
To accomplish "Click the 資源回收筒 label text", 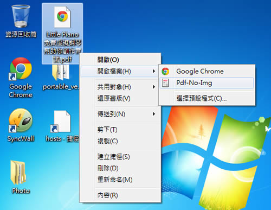I will click(x=21, y=34).
